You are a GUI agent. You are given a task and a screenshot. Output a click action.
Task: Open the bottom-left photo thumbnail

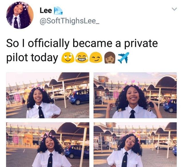coord(48,145)
